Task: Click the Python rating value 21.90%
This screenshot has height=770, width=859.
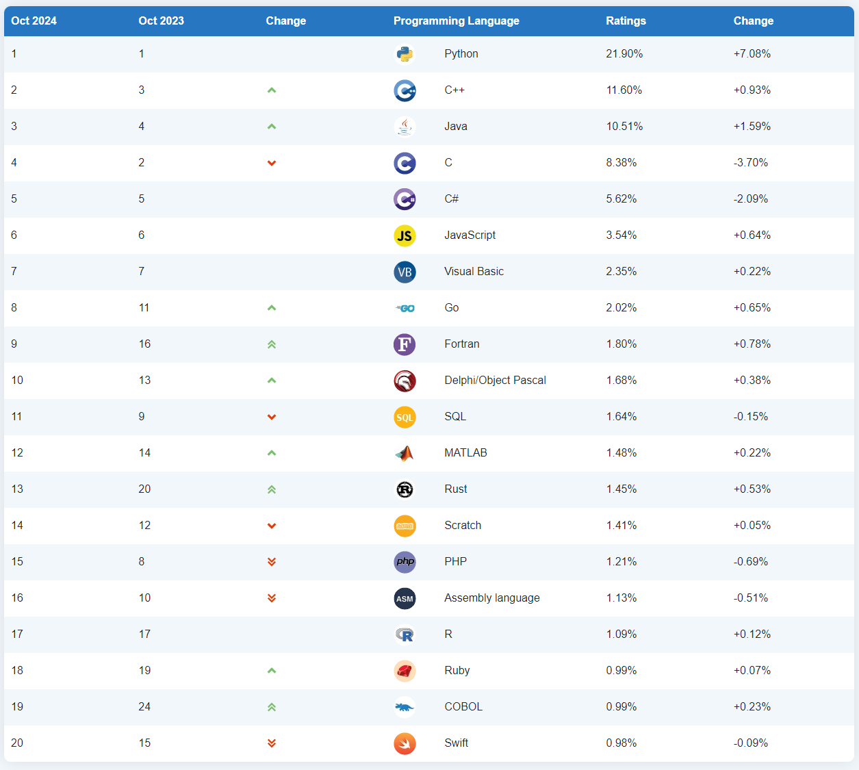Action: tap(624, 54)
